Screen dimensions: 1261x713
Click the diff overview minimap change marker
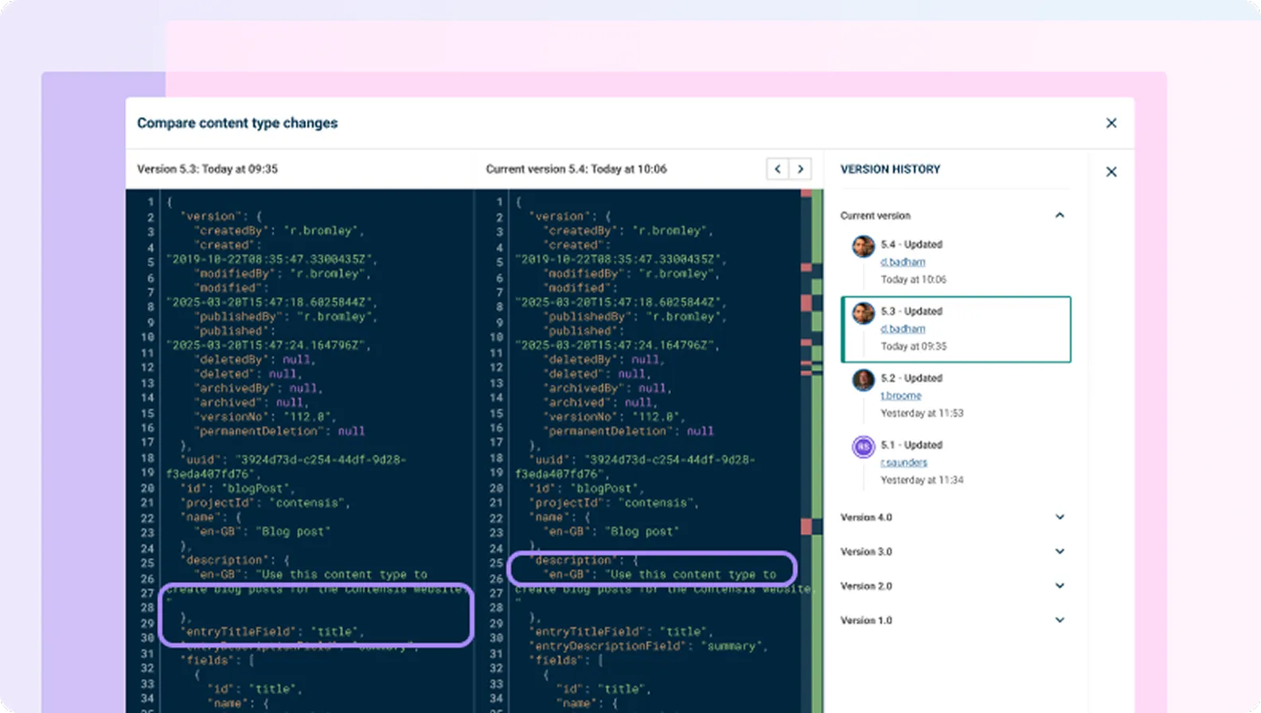[806, 302]
